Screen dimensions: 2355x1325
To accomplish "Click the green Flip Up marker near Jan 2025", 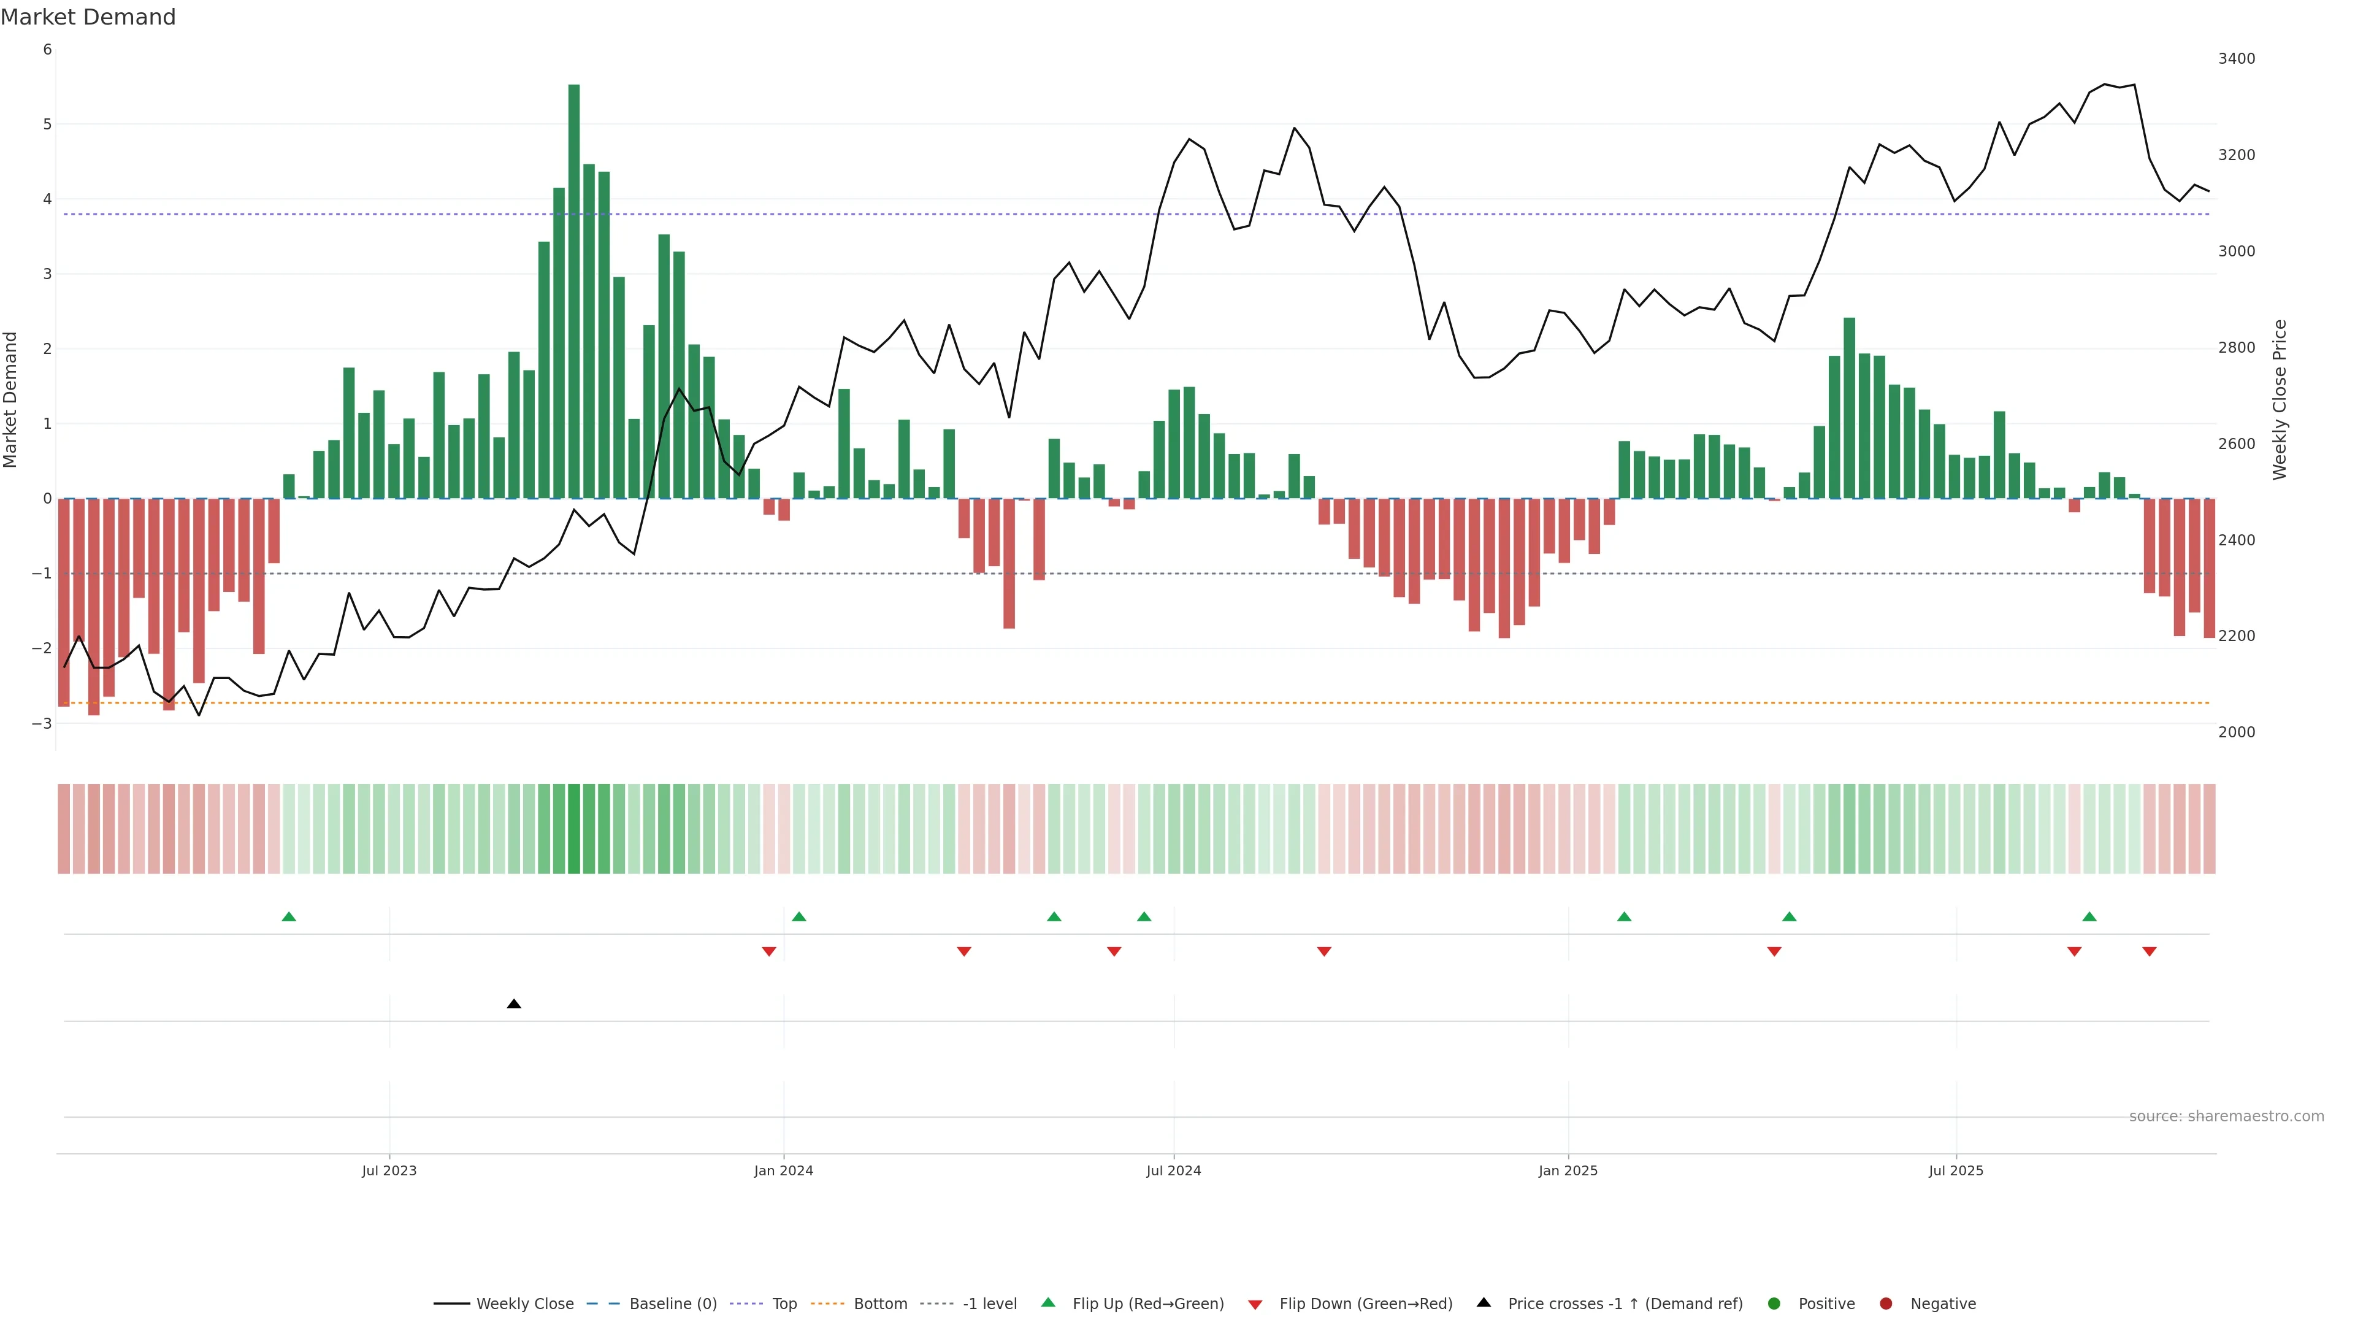I will [1623, 916].
